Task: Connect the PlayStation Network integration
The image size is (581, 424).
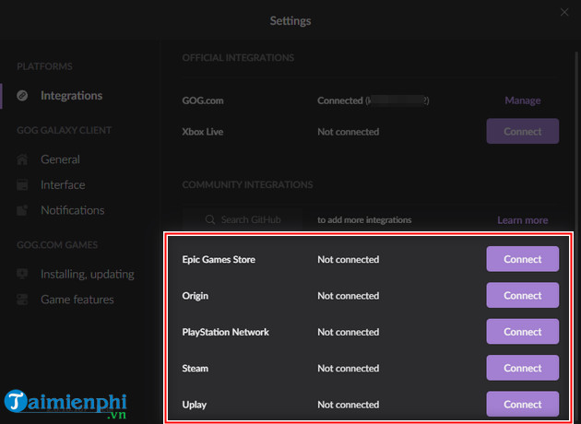Action: click(x=523, y=332)
